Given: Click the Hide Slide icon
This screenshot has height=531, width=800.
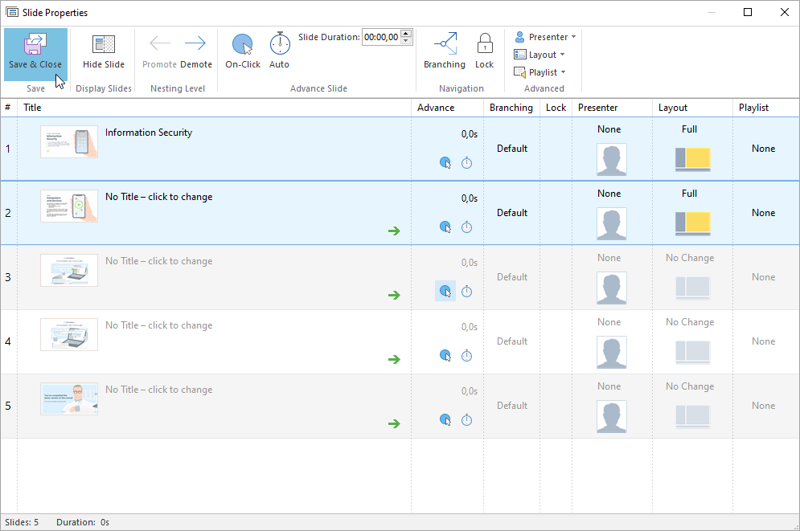Looking at the screenshot, I should (104, 45).
